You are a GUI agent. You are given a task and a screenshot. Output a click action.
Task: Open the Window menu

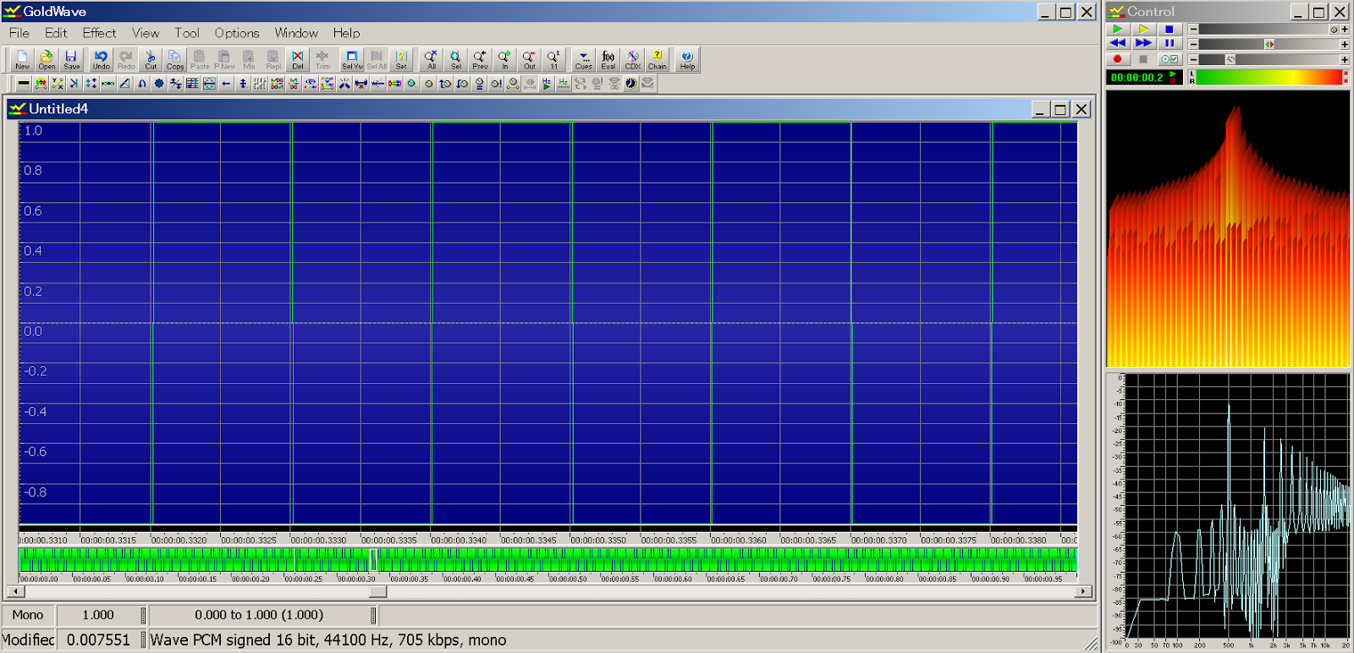[296, 33]
